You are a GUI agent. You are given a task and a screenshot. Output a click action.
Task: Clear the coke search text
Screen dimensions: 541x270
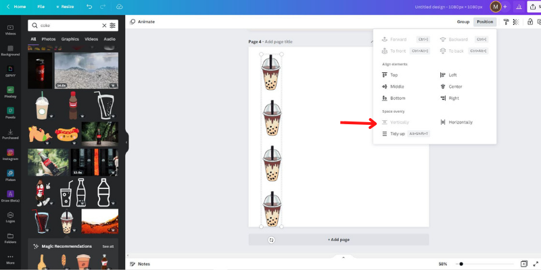coord(104,26)
